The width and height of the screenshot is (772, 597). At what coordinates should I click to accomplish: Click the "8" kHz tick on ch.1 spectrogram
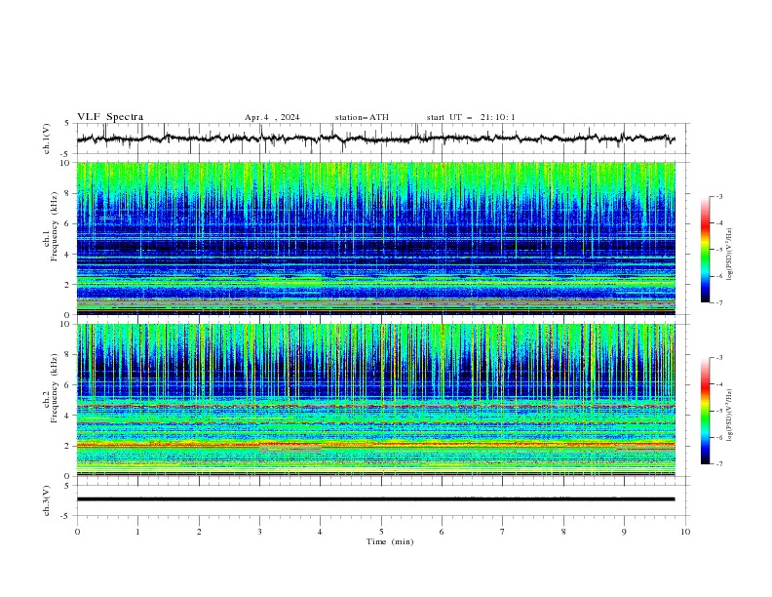pos(68,193)
